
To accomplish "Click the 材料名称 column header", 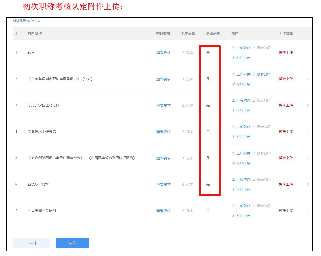I will tap(35, 34).
